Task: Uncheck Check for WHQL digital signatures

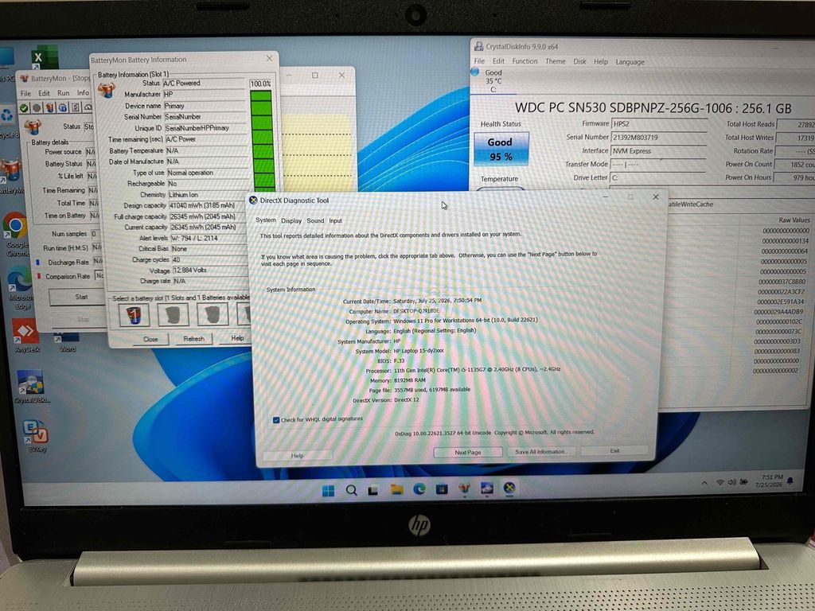Action: click(x=276, y=420)
